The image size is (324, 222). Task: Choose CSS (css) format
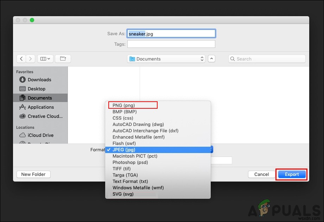click(158, 118)
